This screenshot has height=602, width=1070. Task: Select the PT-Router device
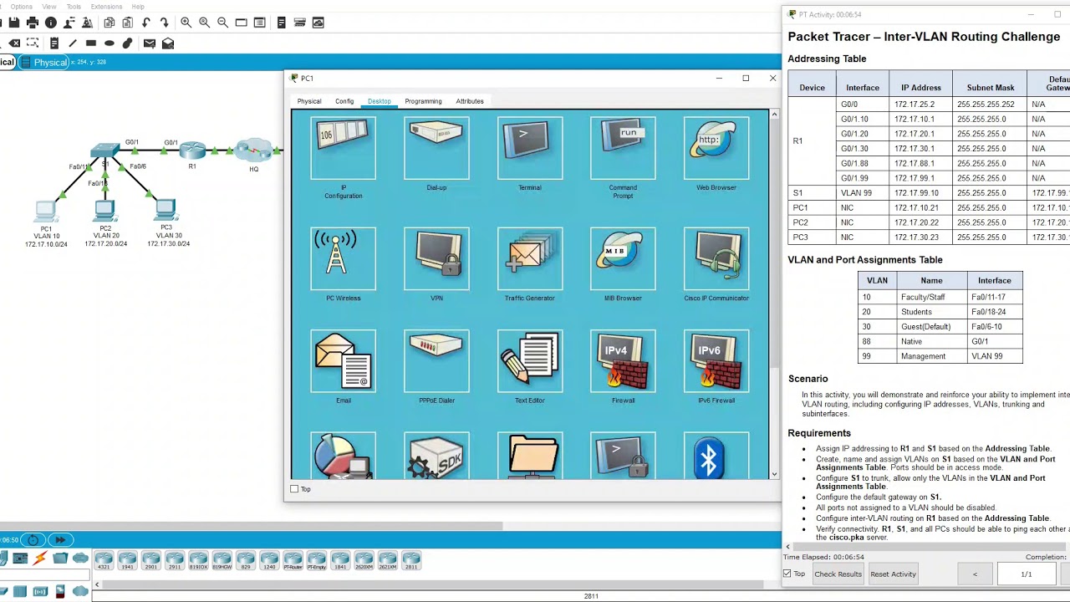click(293, 560)
